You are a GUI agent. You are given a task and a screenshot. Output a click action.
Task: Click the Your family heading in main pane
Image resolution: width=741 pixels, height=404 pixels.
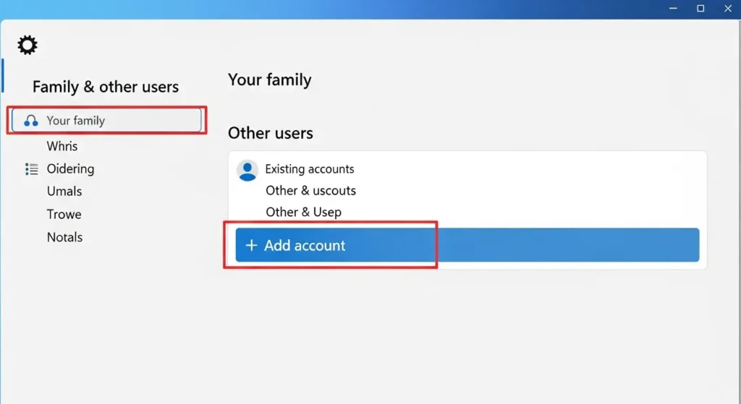(x=269, y=80)
